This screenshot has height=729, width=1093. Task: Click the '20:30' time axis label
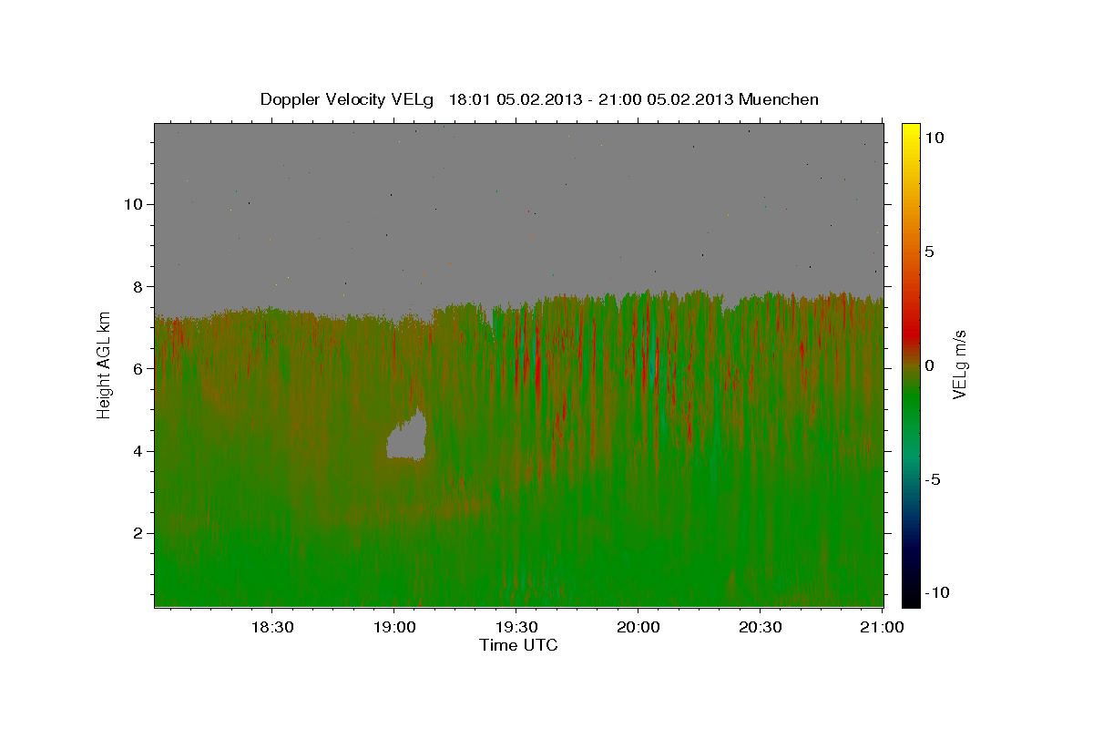click(760, 627)
